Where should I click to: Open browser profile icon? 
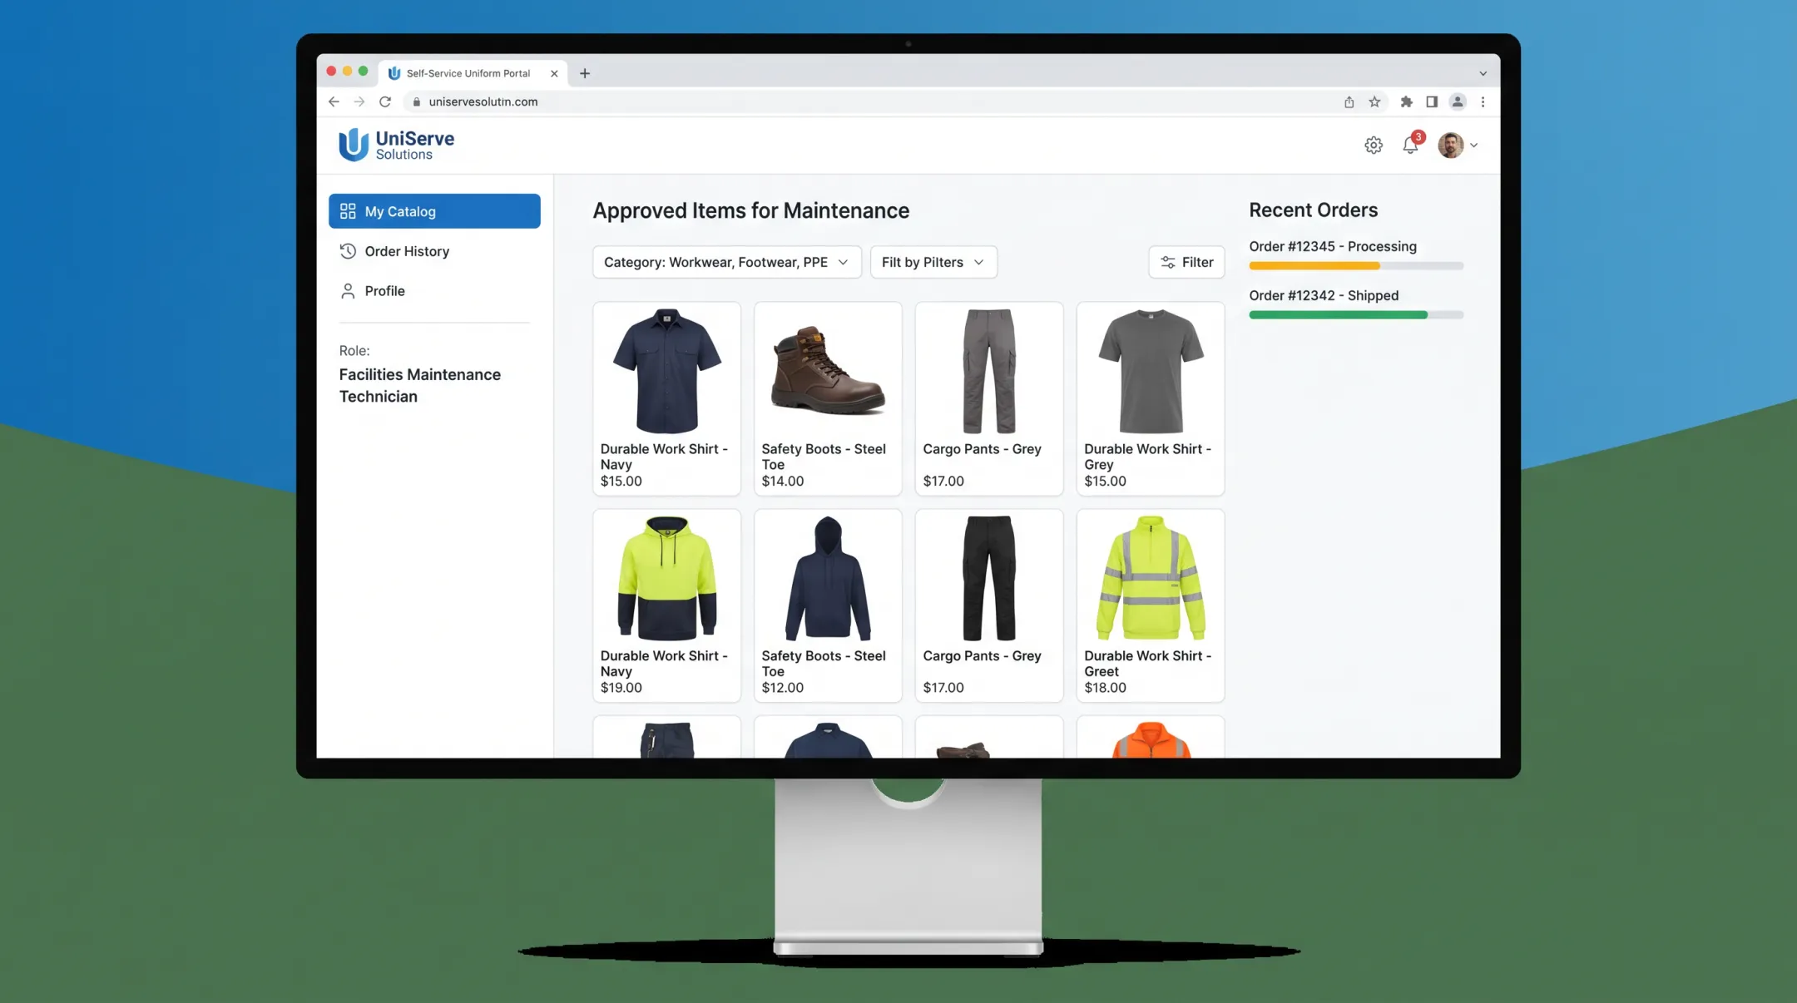pyautogui.click(x=1458, y=101)
